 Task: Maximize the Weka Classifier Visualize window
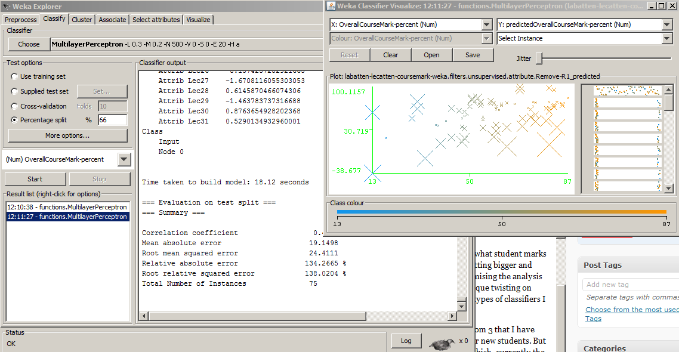point(661,5)
